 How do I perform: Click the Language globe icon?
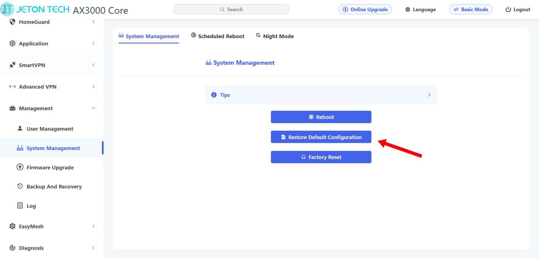(408, 9)
